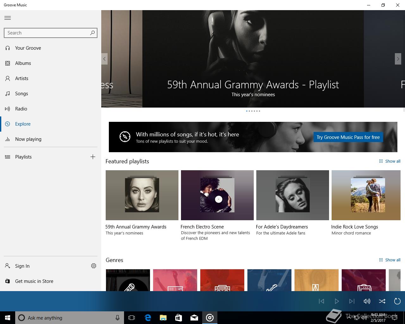405x324 pixels.
Task: Show all featured playlists
Action: tap(389, 161)
